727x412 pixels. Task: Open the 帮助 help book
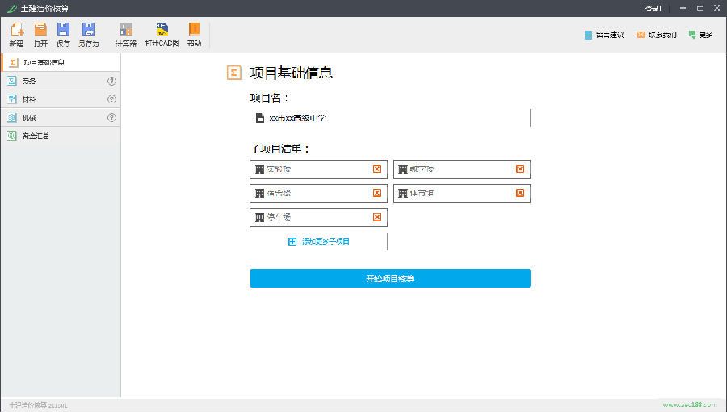194,35
